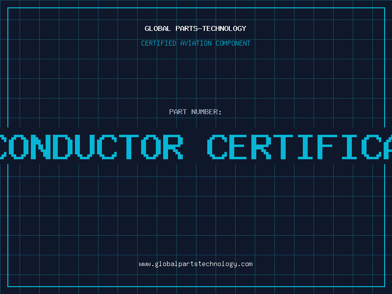
Task: Open the www.globalpartstechnology.com link
Action: click(x=196, y=264)
